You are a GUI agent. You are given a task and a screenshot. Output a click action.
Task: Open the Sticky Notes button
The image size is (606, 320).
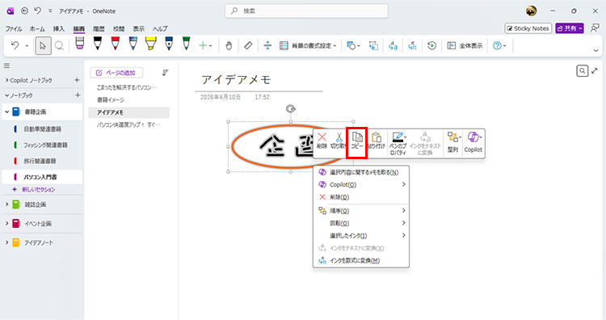[528, 28]
